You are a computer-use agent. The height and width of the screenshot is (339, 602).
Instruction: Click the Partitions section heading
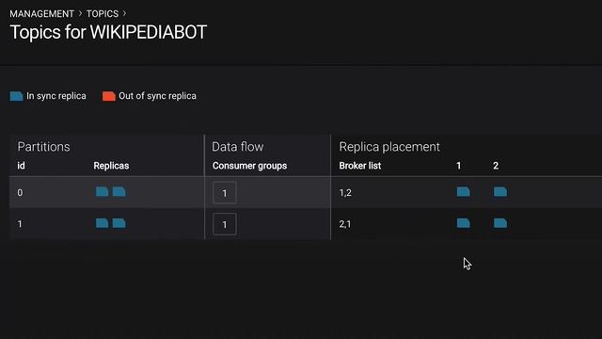coord(44,147)
